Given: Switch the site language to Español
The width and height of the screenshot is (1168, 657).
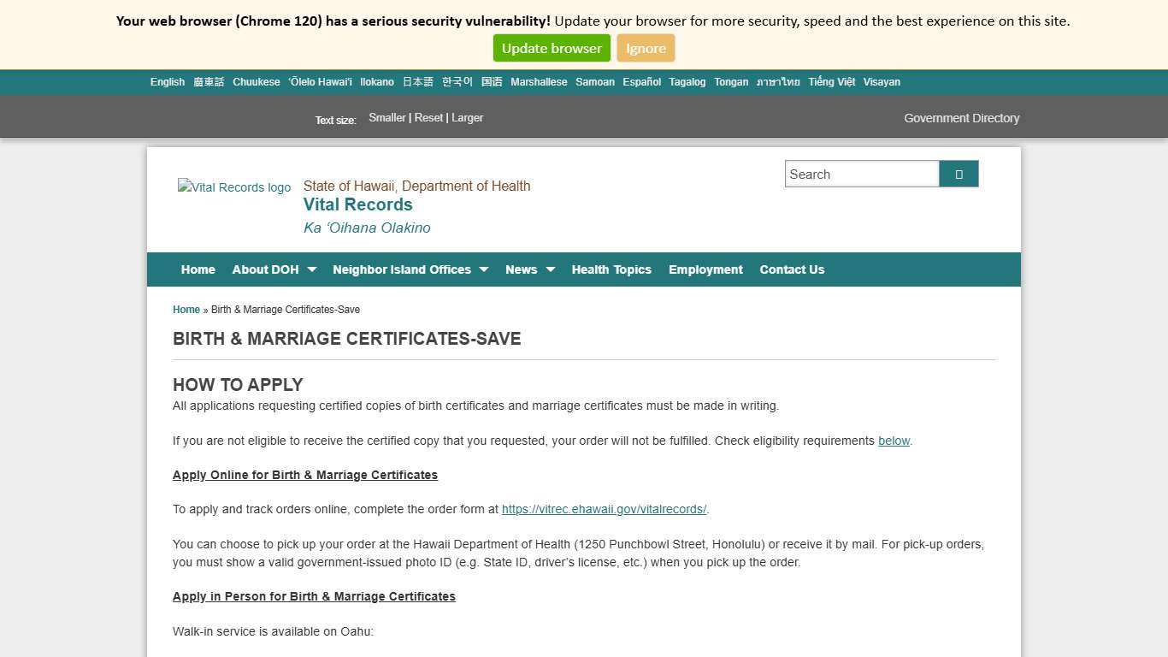Looking at the screenshot, I should tap(641, 81).
